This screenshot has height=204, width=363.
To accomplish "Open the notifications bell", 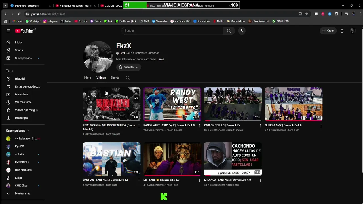I will (342, 31).
